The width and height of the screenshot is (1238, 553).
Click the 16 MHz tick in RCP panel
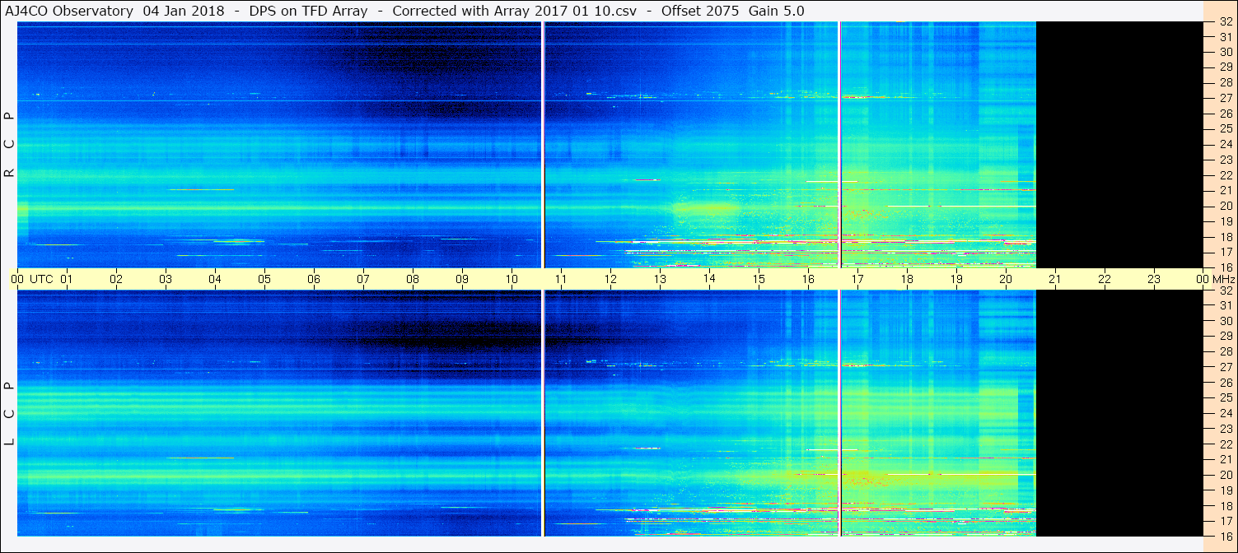(1226, 267)
